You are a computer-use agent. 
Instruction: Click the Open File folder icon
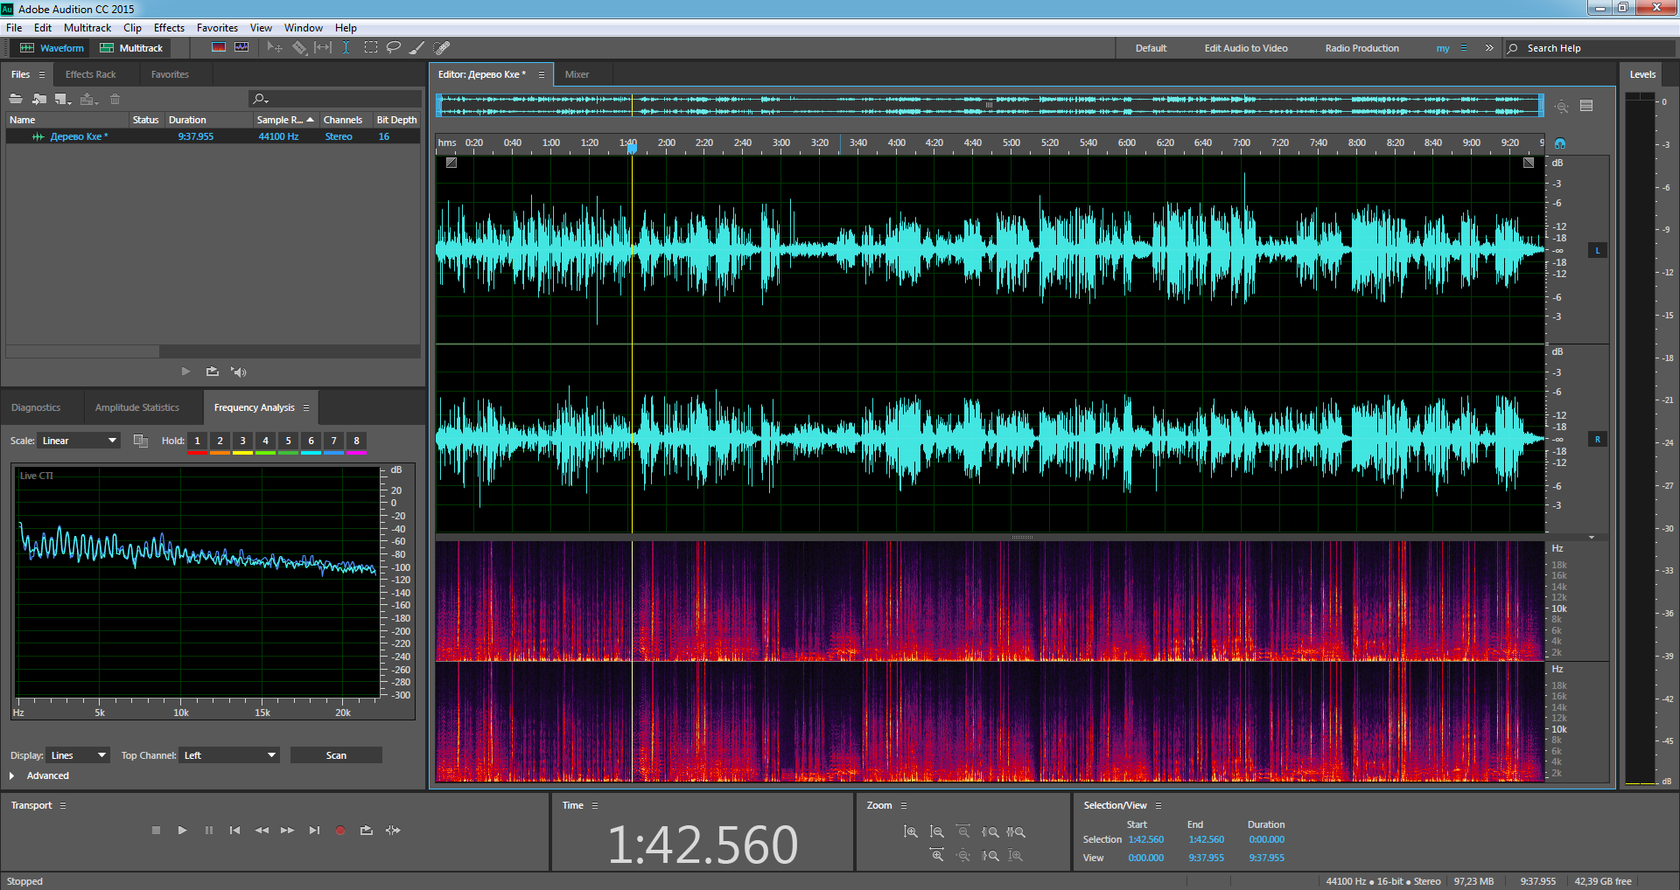[x=16, y=99]
